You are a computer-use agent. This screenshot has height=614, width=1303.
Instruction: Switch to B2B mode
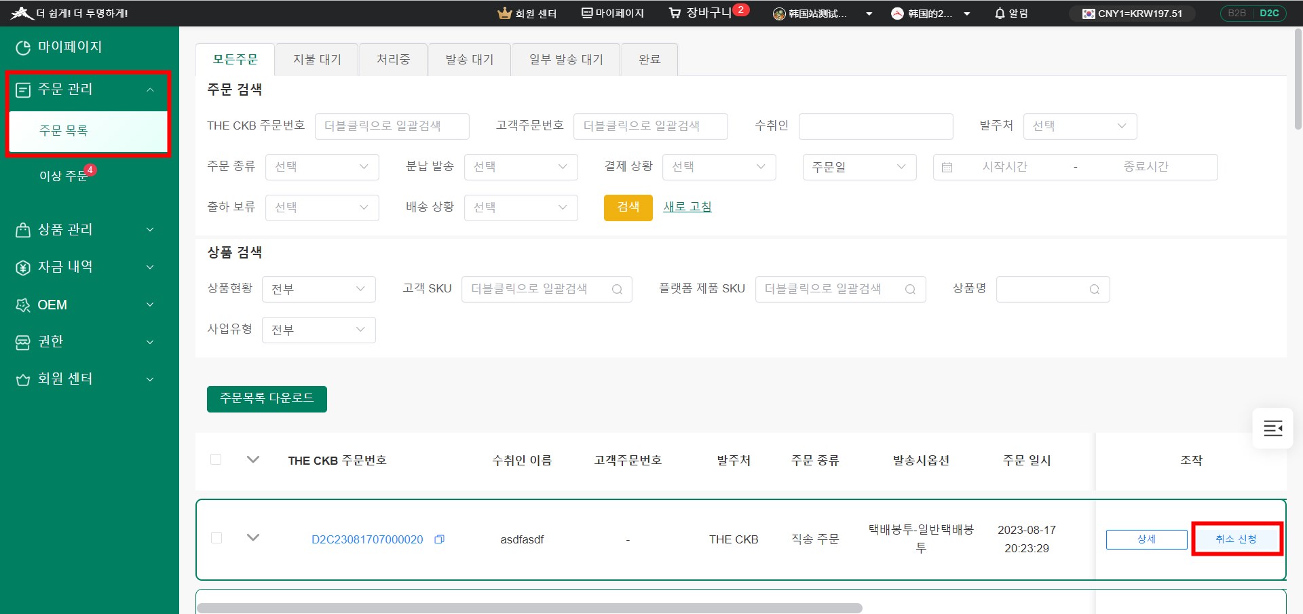click(1236, 13)
